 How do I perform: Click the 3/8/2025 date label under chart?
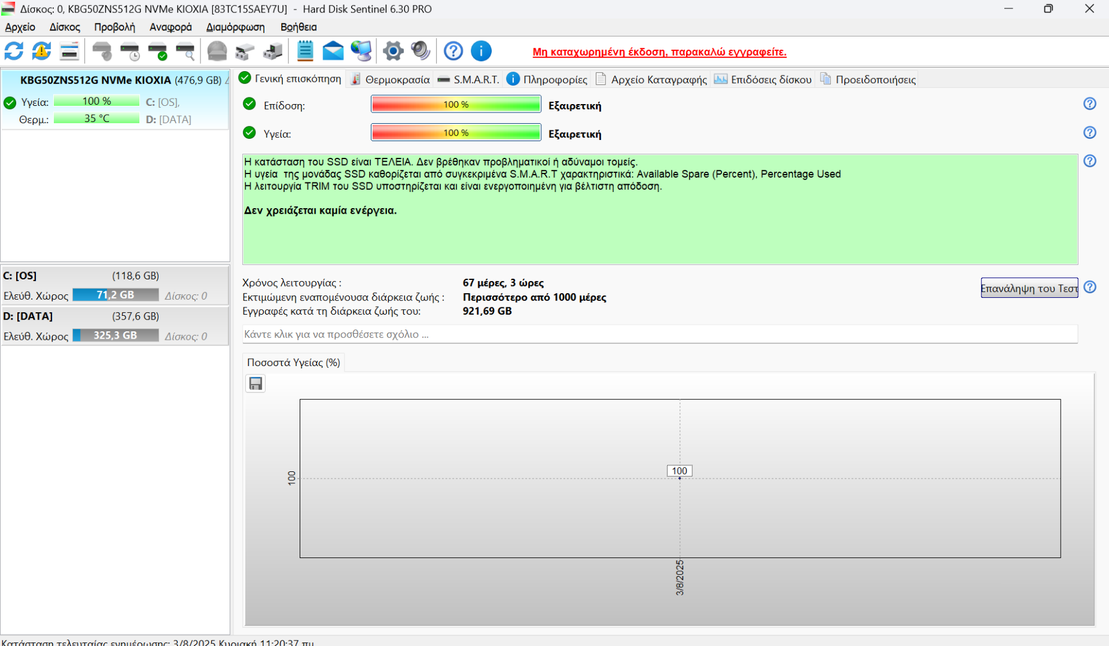tap(680, 578)
